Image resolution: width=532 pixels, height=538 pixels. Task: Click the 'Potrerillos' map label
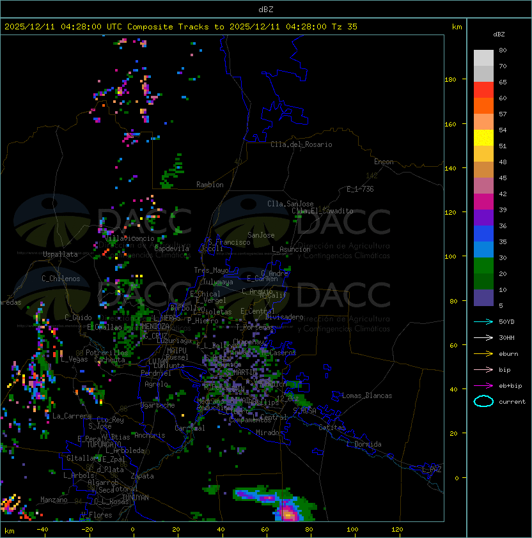(x=107, y=353)
